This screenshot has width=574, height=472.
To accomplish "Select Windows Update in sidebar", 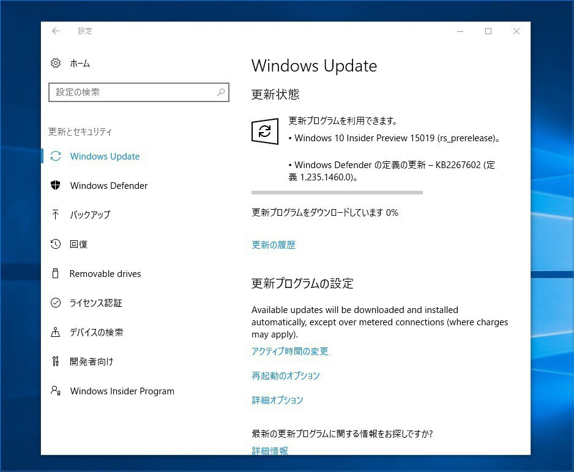I will [105, 156].
